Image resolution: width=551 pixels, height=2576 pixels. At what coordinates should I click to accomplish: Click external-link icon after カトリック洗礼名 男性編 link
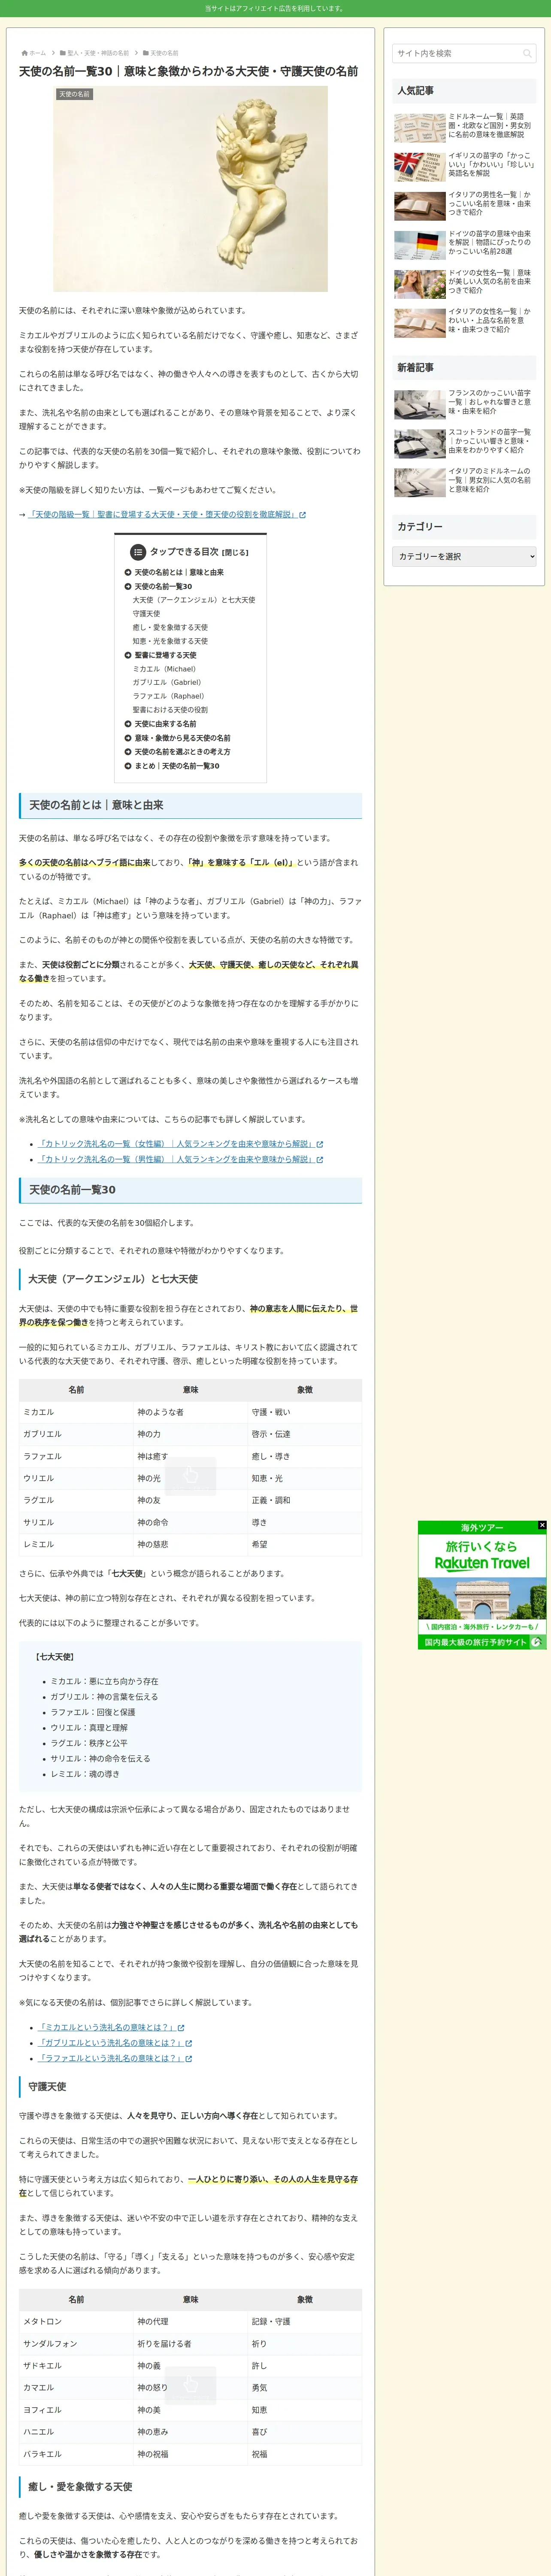(x=320, y=1160)
